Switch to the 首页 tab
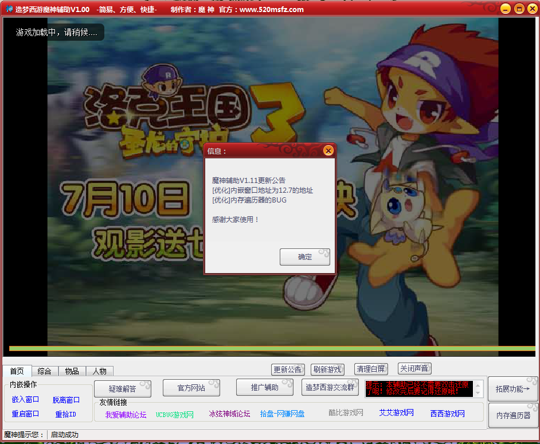540x444 pixels. 17,371
